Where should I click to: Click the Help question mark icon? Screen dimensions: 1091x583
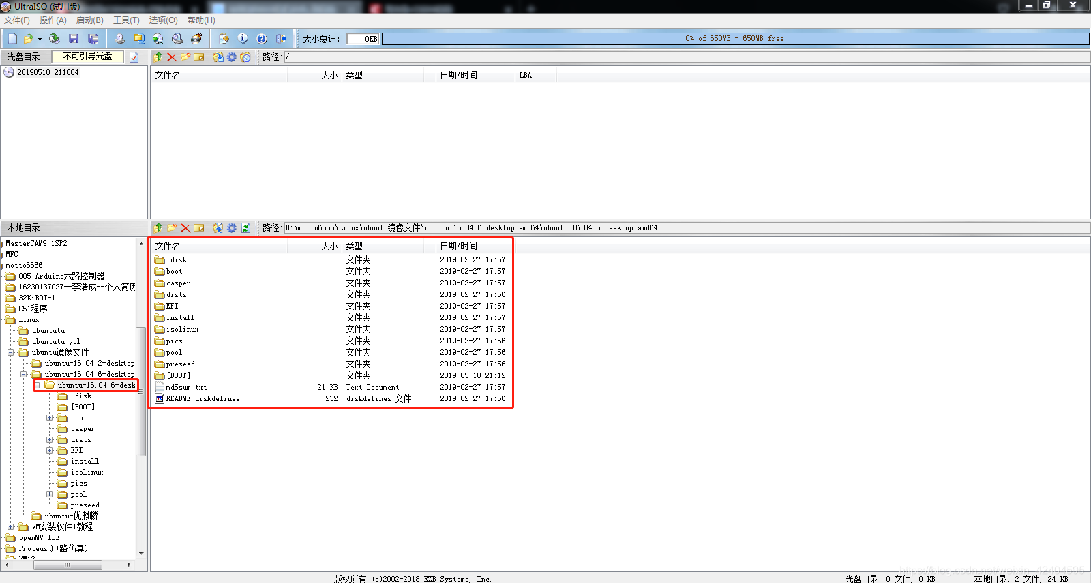tap(262, 39)
